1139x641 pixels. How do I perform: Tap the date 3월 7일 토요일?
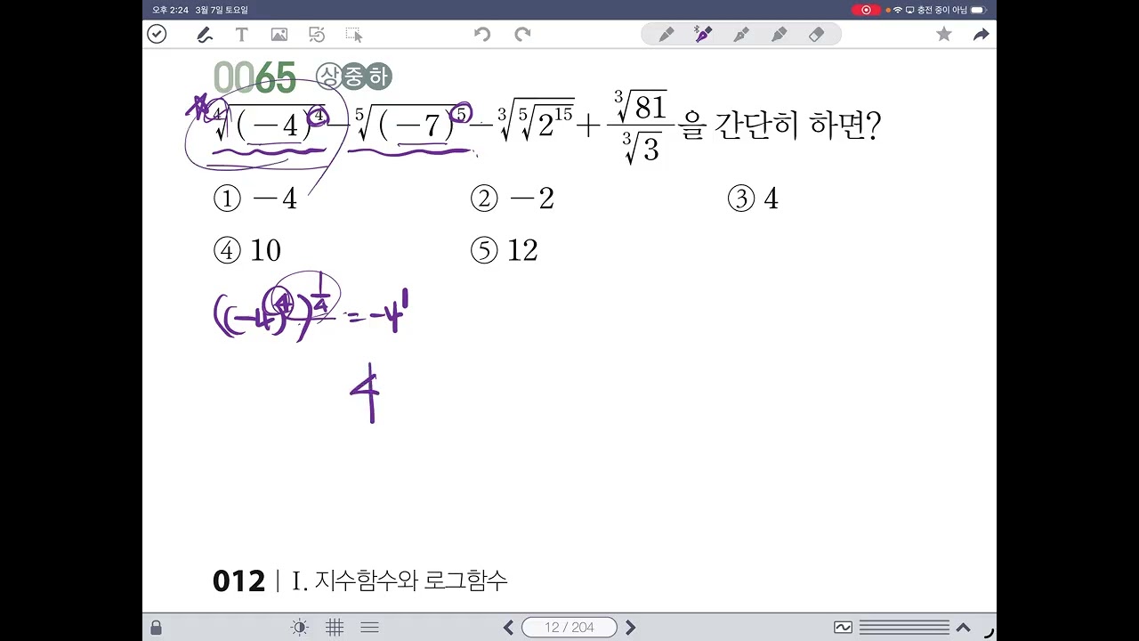pos(222,10)
